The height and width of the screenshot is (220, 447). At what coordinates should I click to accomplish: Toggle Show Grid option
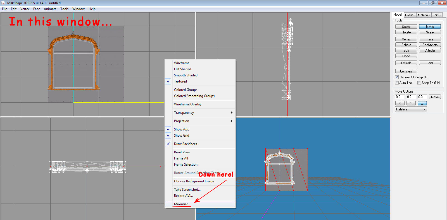pyautogui.click(x=200, y=136)
